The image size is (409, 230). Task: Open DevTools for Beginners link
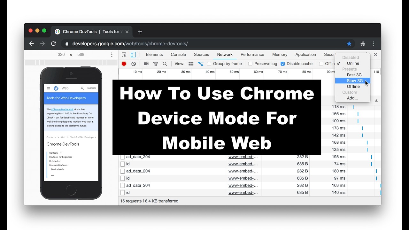[61, 157]
